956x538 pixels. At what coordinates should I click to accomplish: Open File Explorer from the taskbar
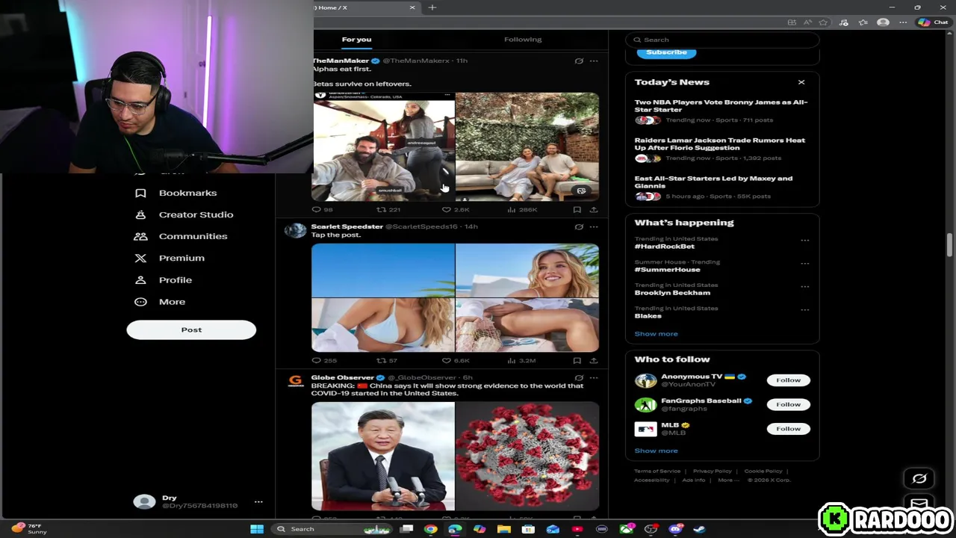(x=504, y=529)
